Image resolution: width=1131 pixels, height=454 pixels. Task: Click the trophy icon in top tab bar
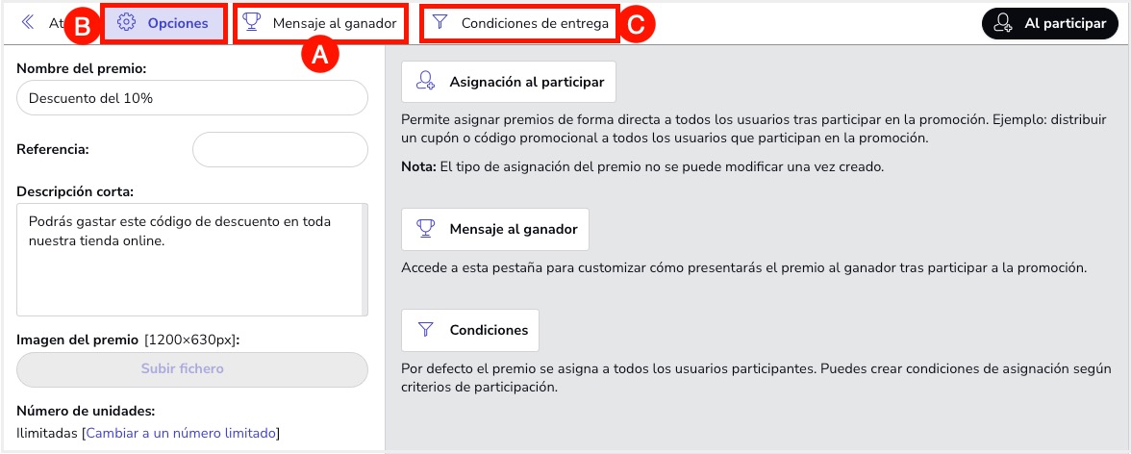[252, 23]
